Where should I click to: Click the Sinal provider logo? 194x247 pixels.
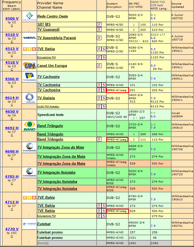[x=29, y=38]
